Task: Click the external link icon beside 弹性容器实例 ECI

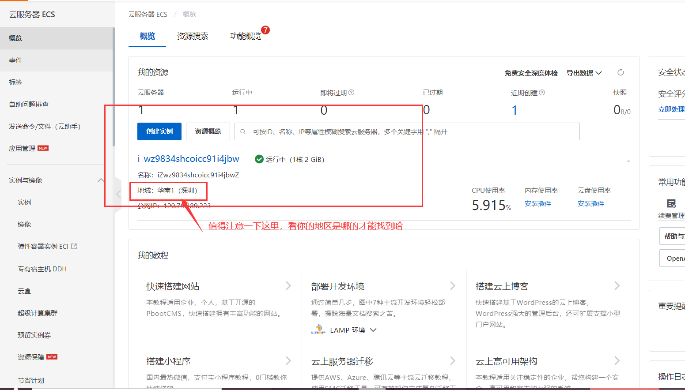Action: coord(74,246)
